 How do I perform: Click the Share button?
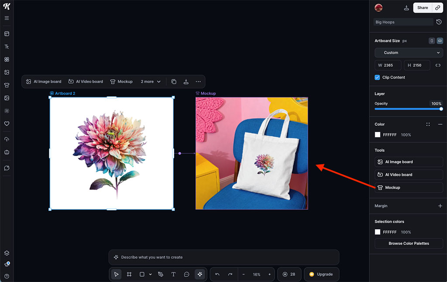(x=422, y=7)
